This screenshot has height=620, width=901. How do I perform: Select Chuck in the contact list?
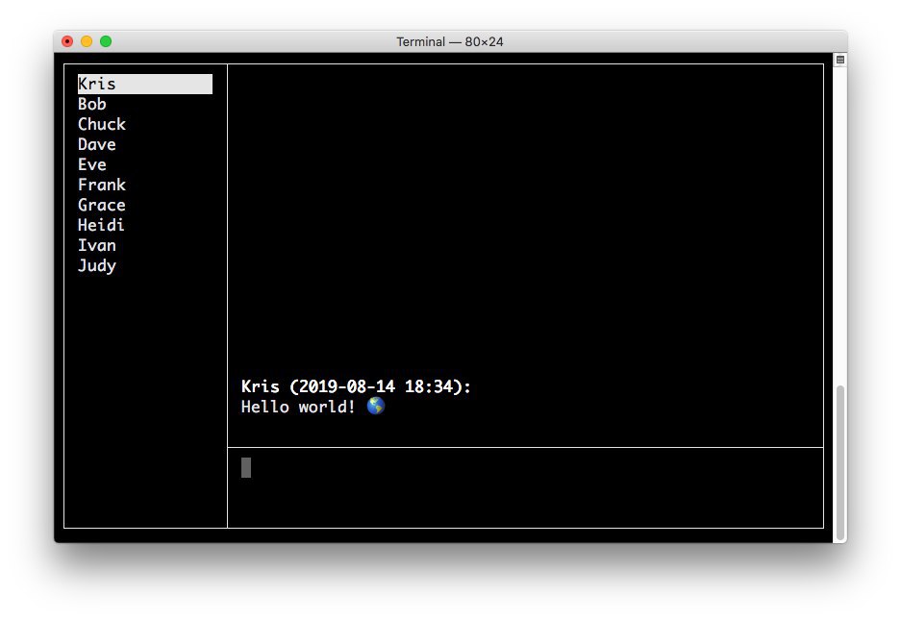click(102, 124)
